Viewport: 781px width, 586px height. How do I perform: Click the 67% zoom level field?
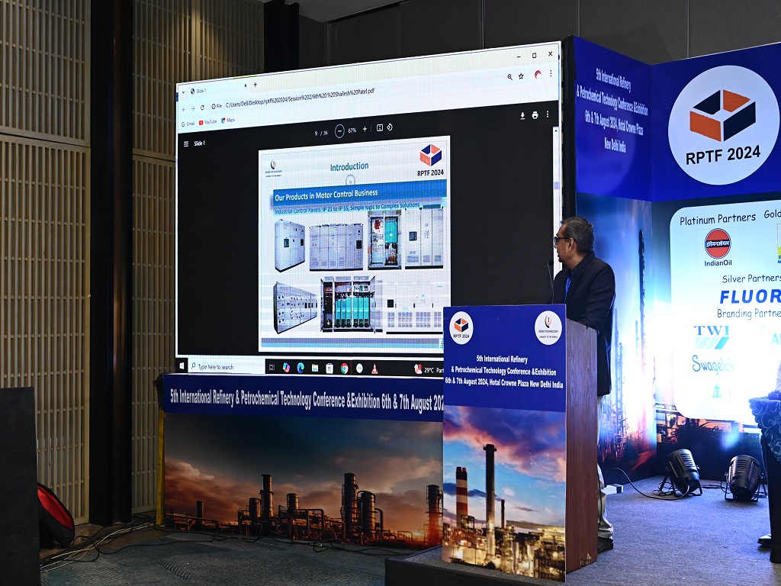tap(352, 130)
